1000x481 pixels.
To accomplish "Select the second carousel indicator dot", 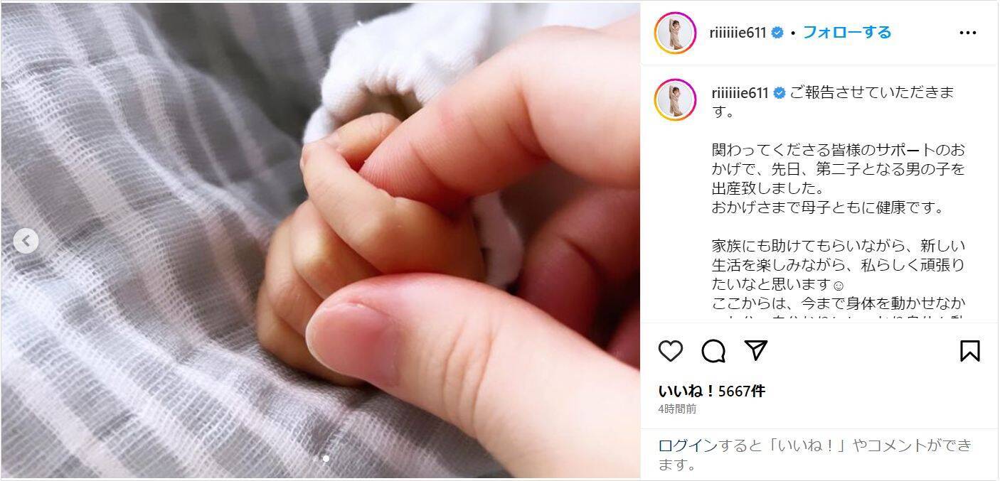I will [326, 458].
